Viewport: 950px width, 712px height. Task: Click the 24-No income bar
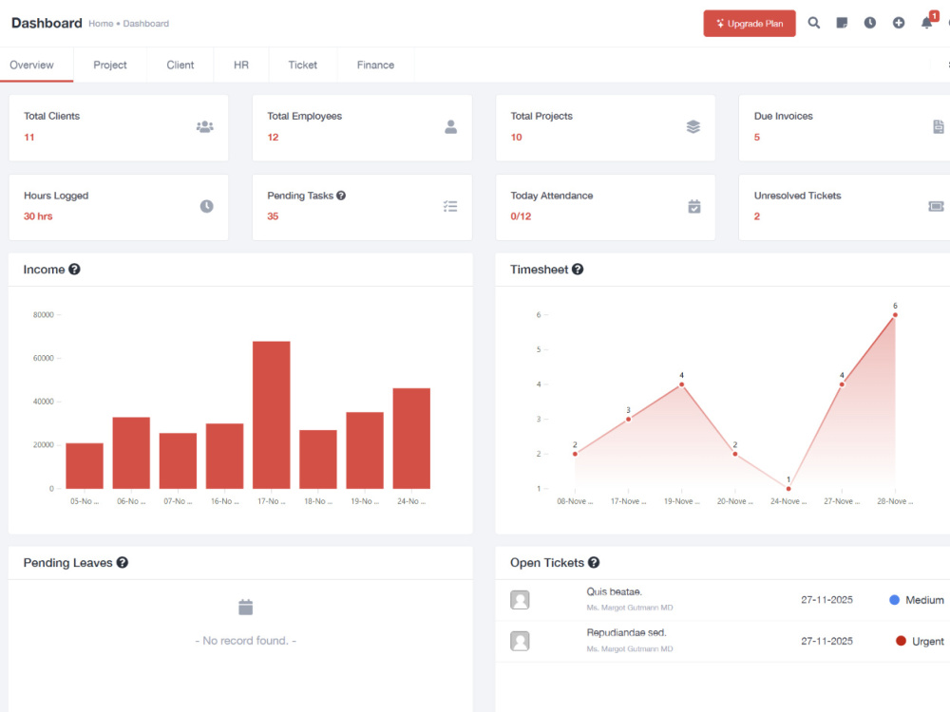tap(411, 439)
